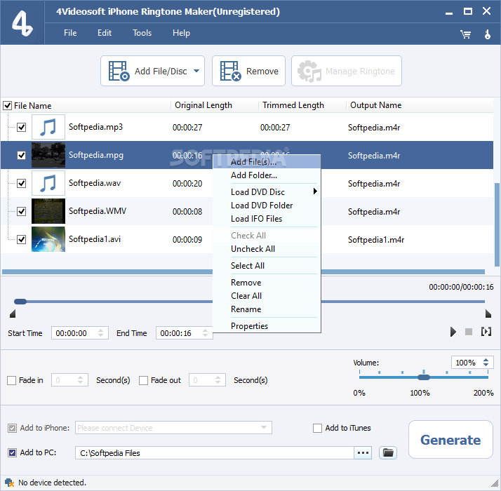Select Load DVD Folder menu entry

267,206
